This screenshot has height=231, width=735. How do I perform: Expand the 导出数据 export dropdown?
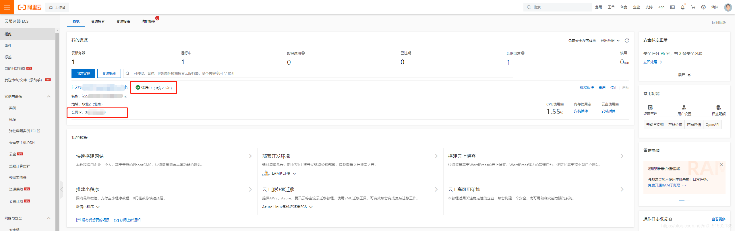tap(610, 41)
